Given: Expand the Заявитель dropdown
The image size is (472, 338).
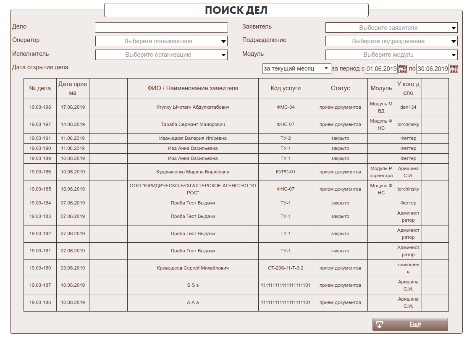Looking at the screenshot, I should (x=391, y=28).
